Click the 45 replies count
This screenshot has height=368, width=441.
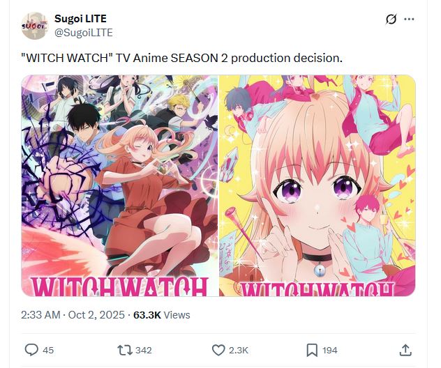tap(48, 350)
